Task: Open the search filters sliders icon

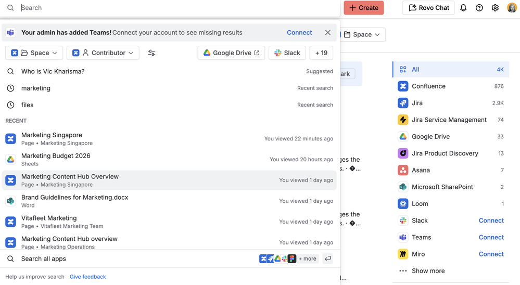Action: pos(151,53)
